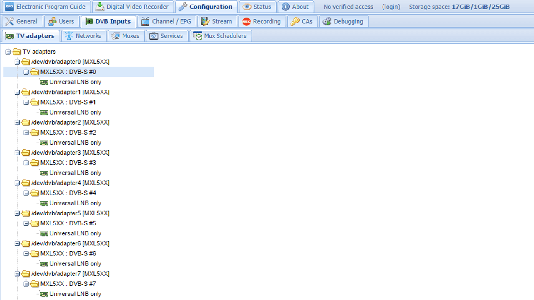Click the antenna icon on Networks tab

69,36
